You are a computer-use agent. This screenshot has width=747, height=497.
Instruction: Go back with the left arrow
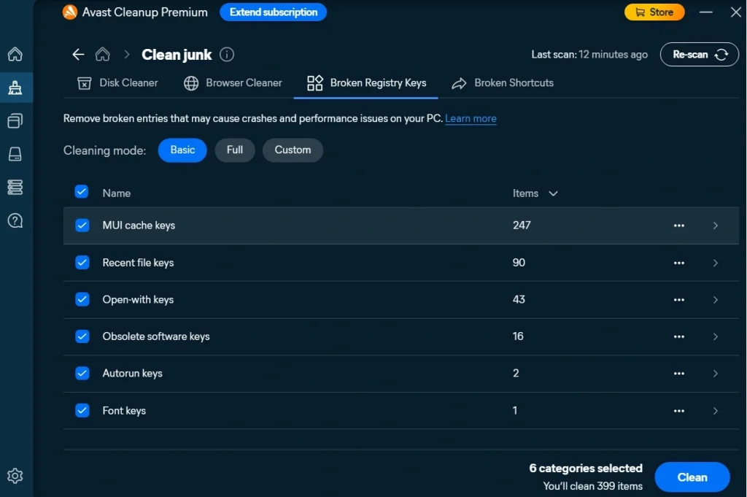click(78, 54)
